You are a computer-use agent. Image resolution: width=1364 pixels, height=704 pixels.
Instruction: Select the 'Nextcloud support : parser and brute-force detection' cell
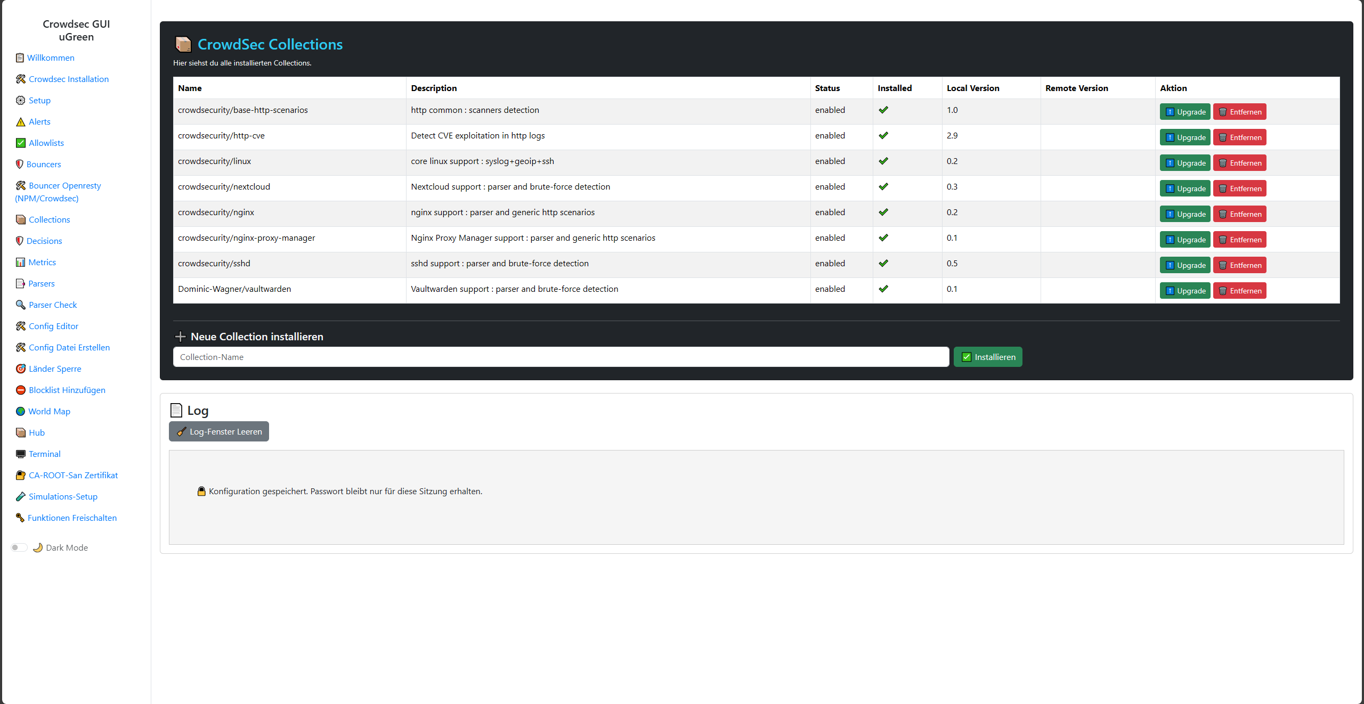point(608,187)
